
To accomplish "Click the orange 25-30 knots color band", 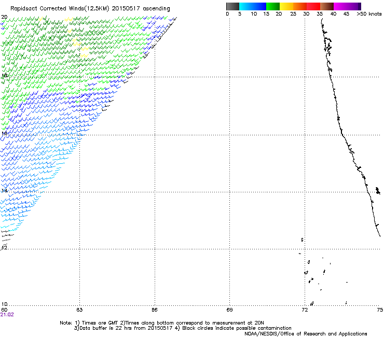I will tap(300, 6).
